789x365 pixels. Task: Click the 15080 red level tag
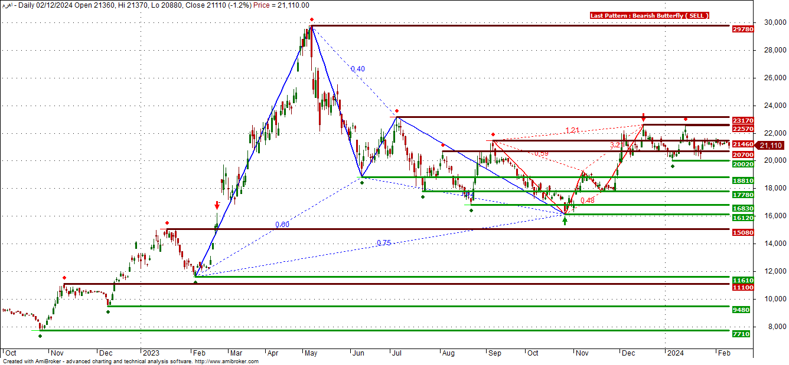(x=742, y=232)
